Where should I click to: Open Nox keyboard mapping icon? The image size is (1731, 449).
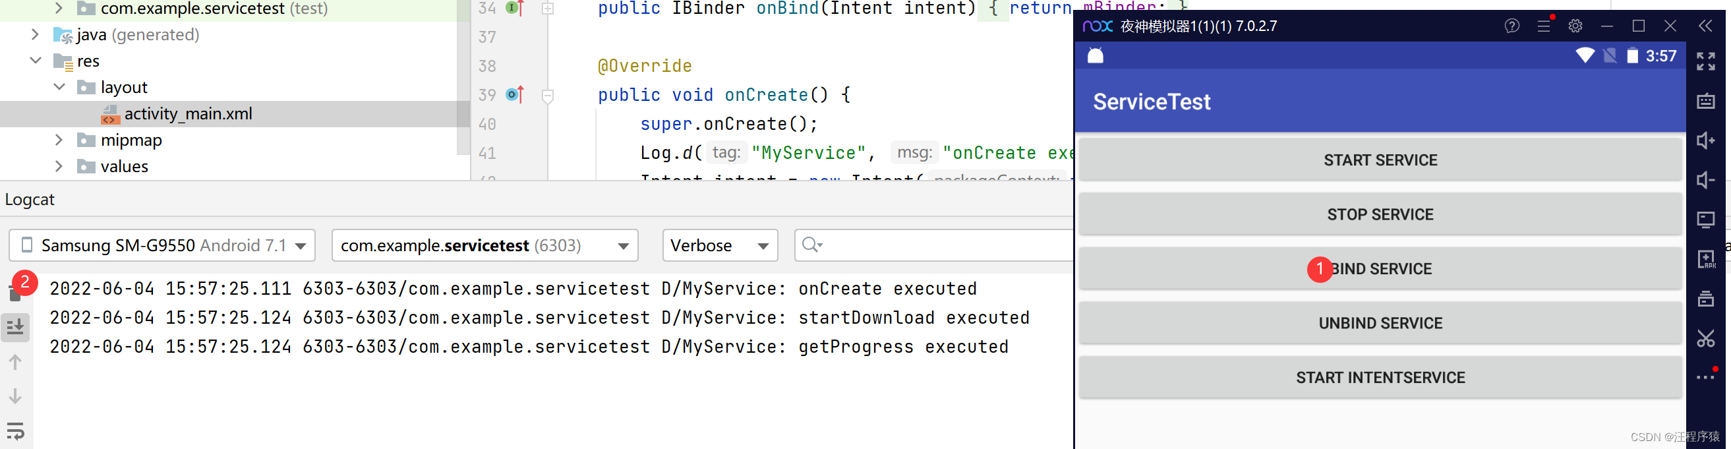pos(1706,102)
